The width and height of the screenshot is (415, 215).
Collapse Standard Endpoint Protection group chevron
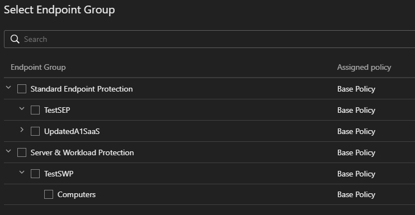coord(8,88)
